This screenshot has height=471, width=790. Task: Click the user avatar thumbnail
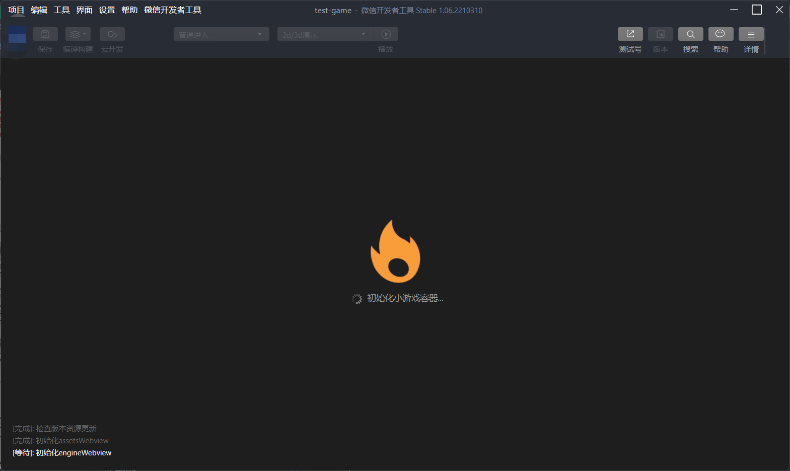click(x=17, y=38)
